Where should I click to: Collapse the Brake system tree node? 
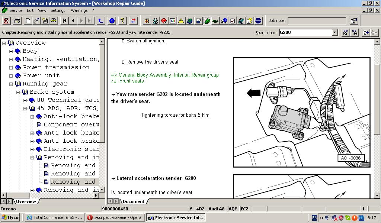[18, 92]
